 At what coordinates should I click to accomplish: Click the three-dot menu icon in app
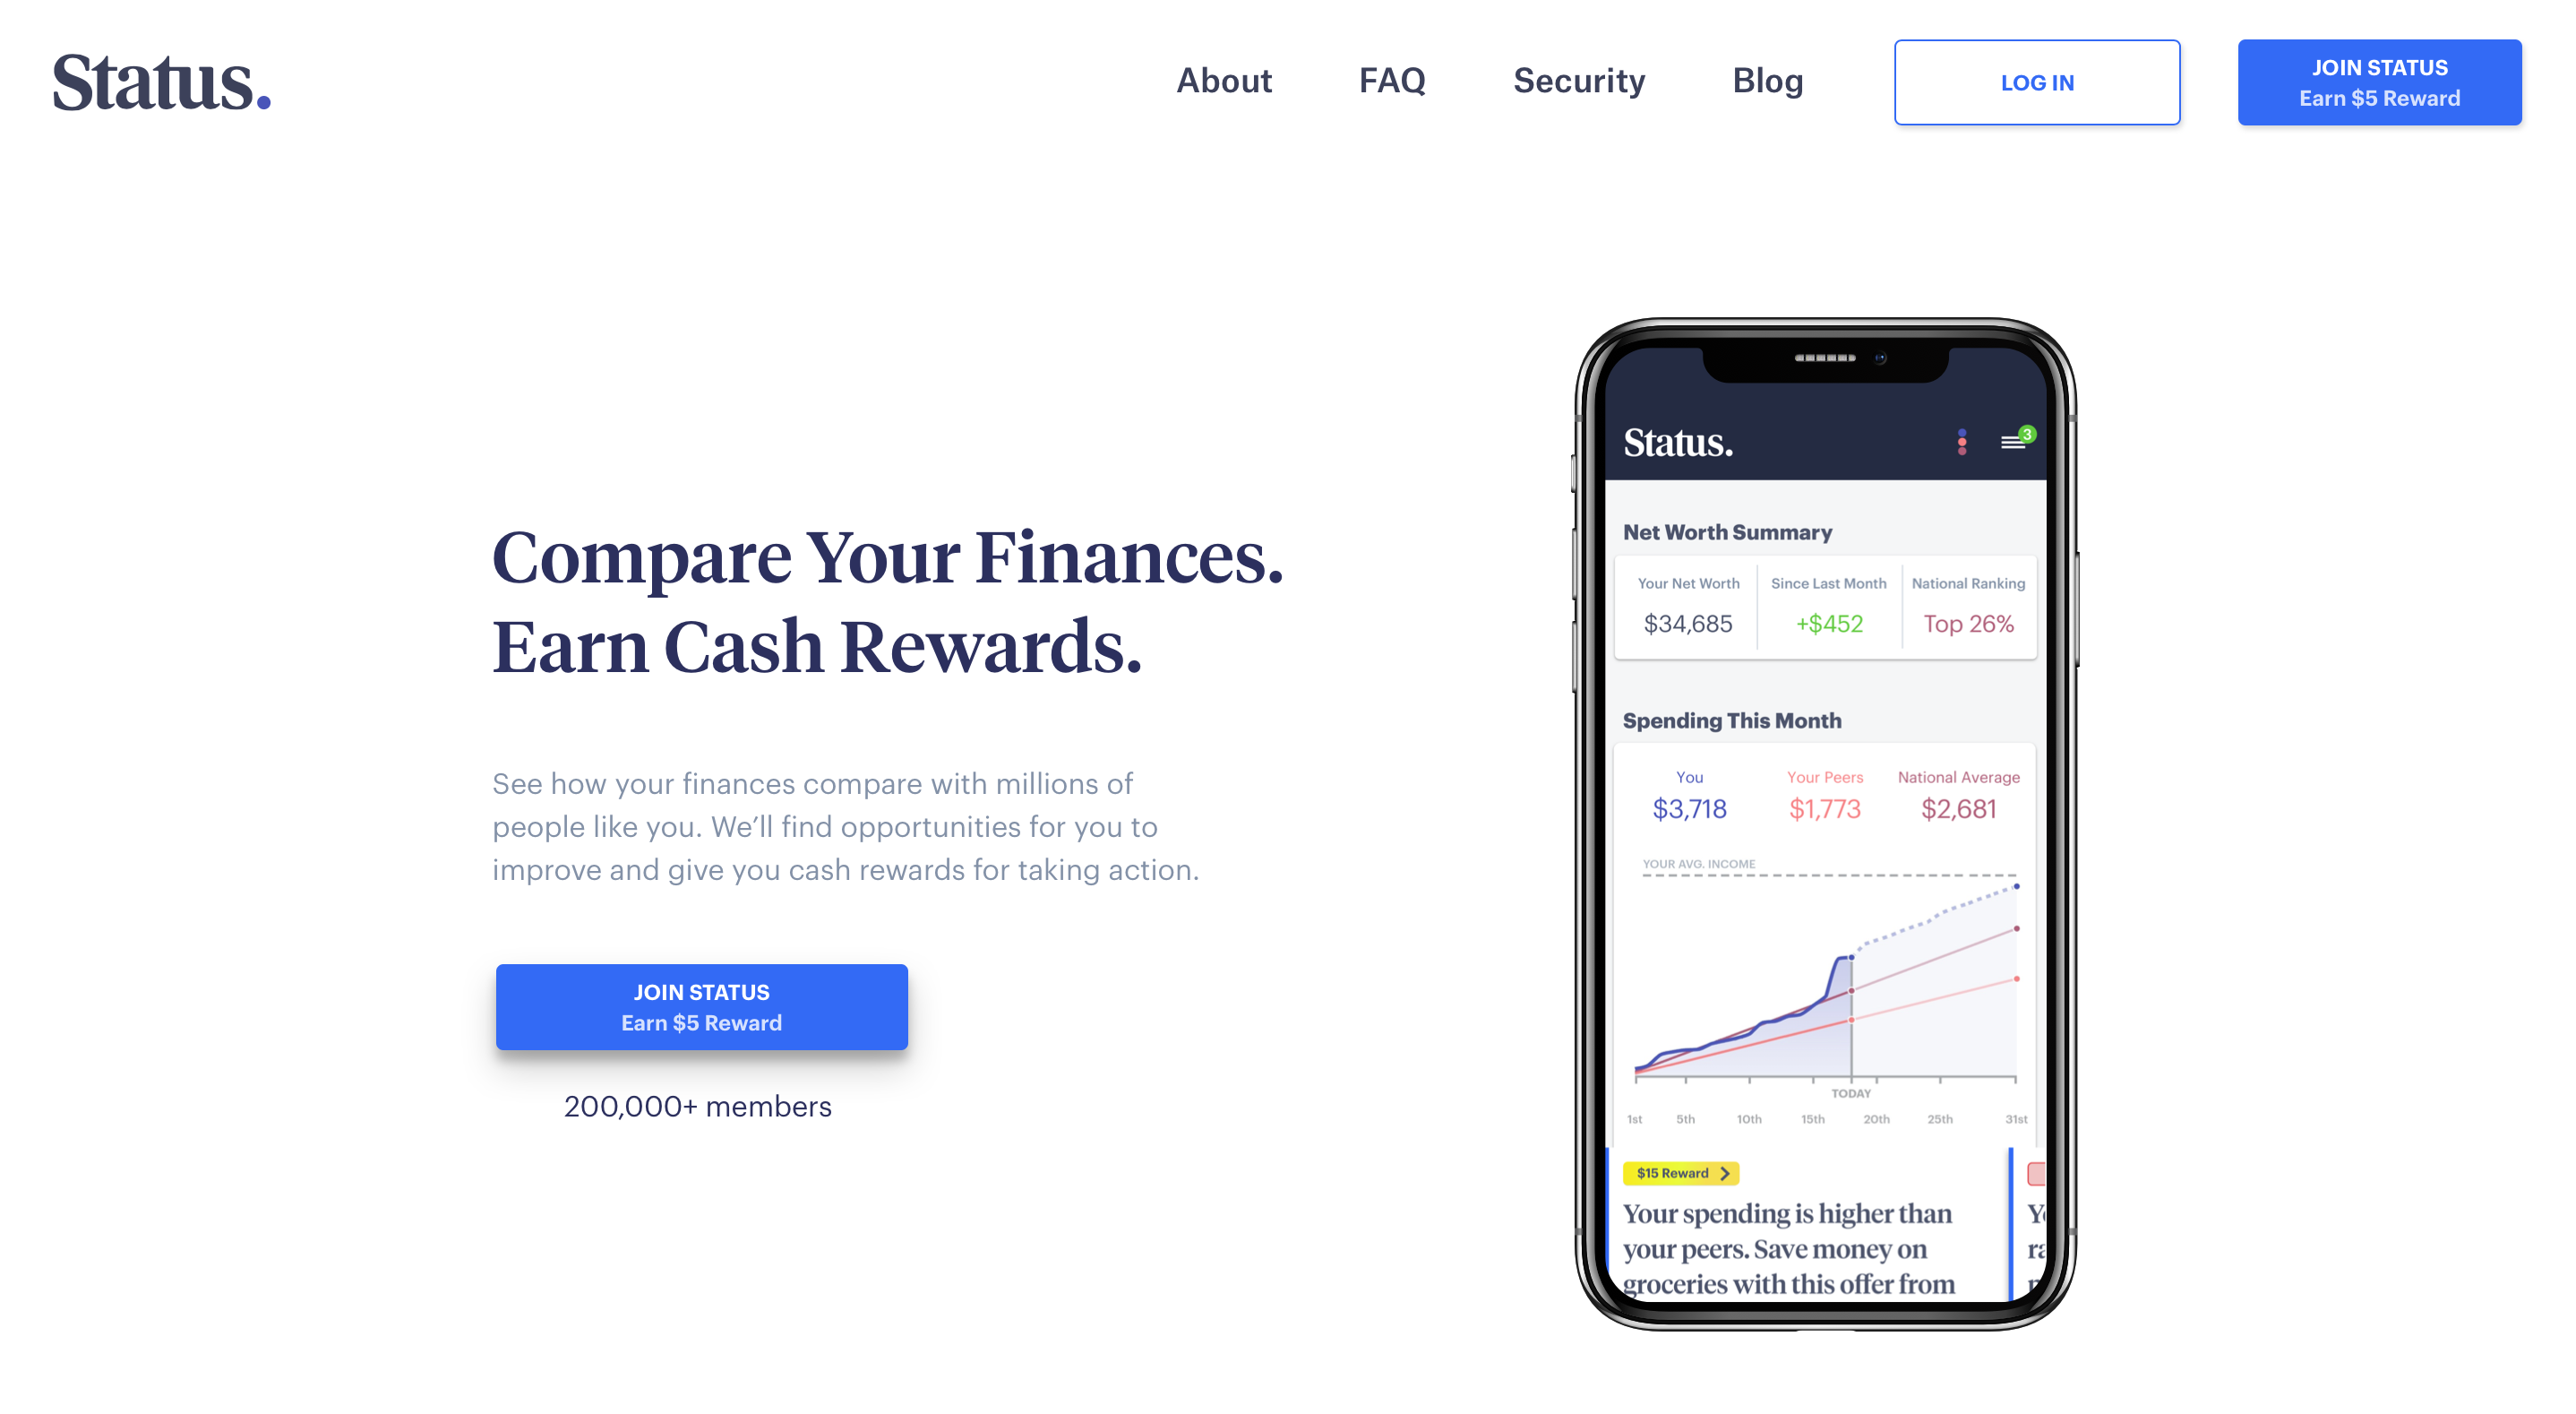(1962, 441)
